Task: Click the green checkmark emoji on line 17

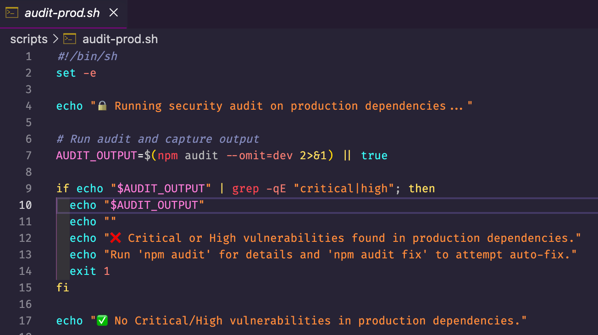Action: coord(102,321)
